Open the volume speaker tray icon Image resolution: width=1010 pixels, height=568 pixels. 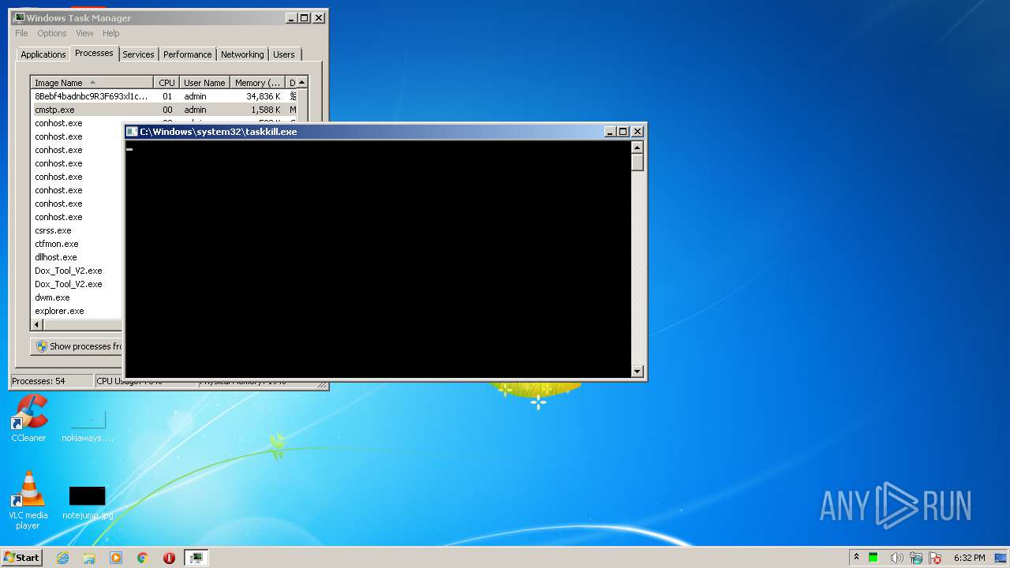click(x=896, y=558)
